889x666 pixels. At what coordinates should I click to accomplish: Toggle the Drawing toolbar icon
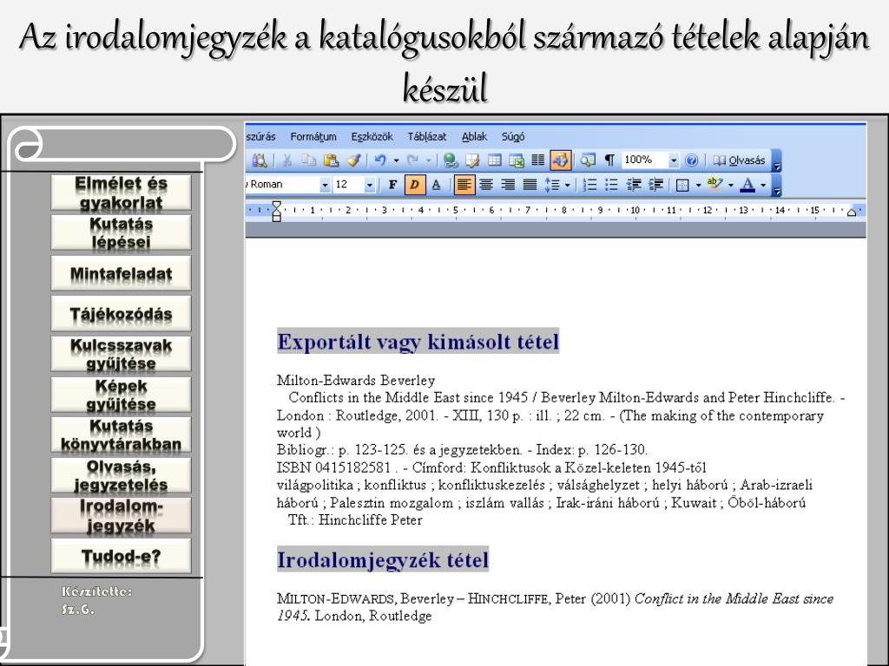pos(560,160)
